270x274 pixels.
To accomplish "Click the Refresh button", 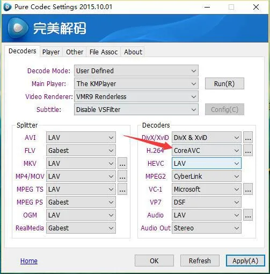I will (x=200, y=261).
